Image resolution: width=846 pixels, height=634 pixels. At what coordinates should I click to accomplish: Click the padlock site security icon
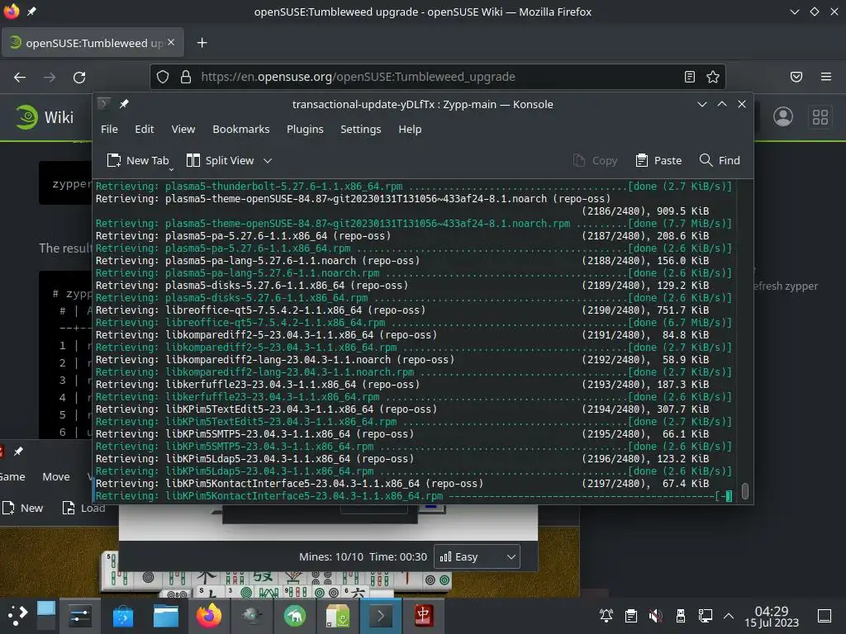(x=186, y=77)
